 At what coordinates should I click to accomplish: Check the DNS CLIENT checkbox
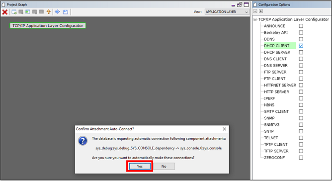click(x=301, y=59)
